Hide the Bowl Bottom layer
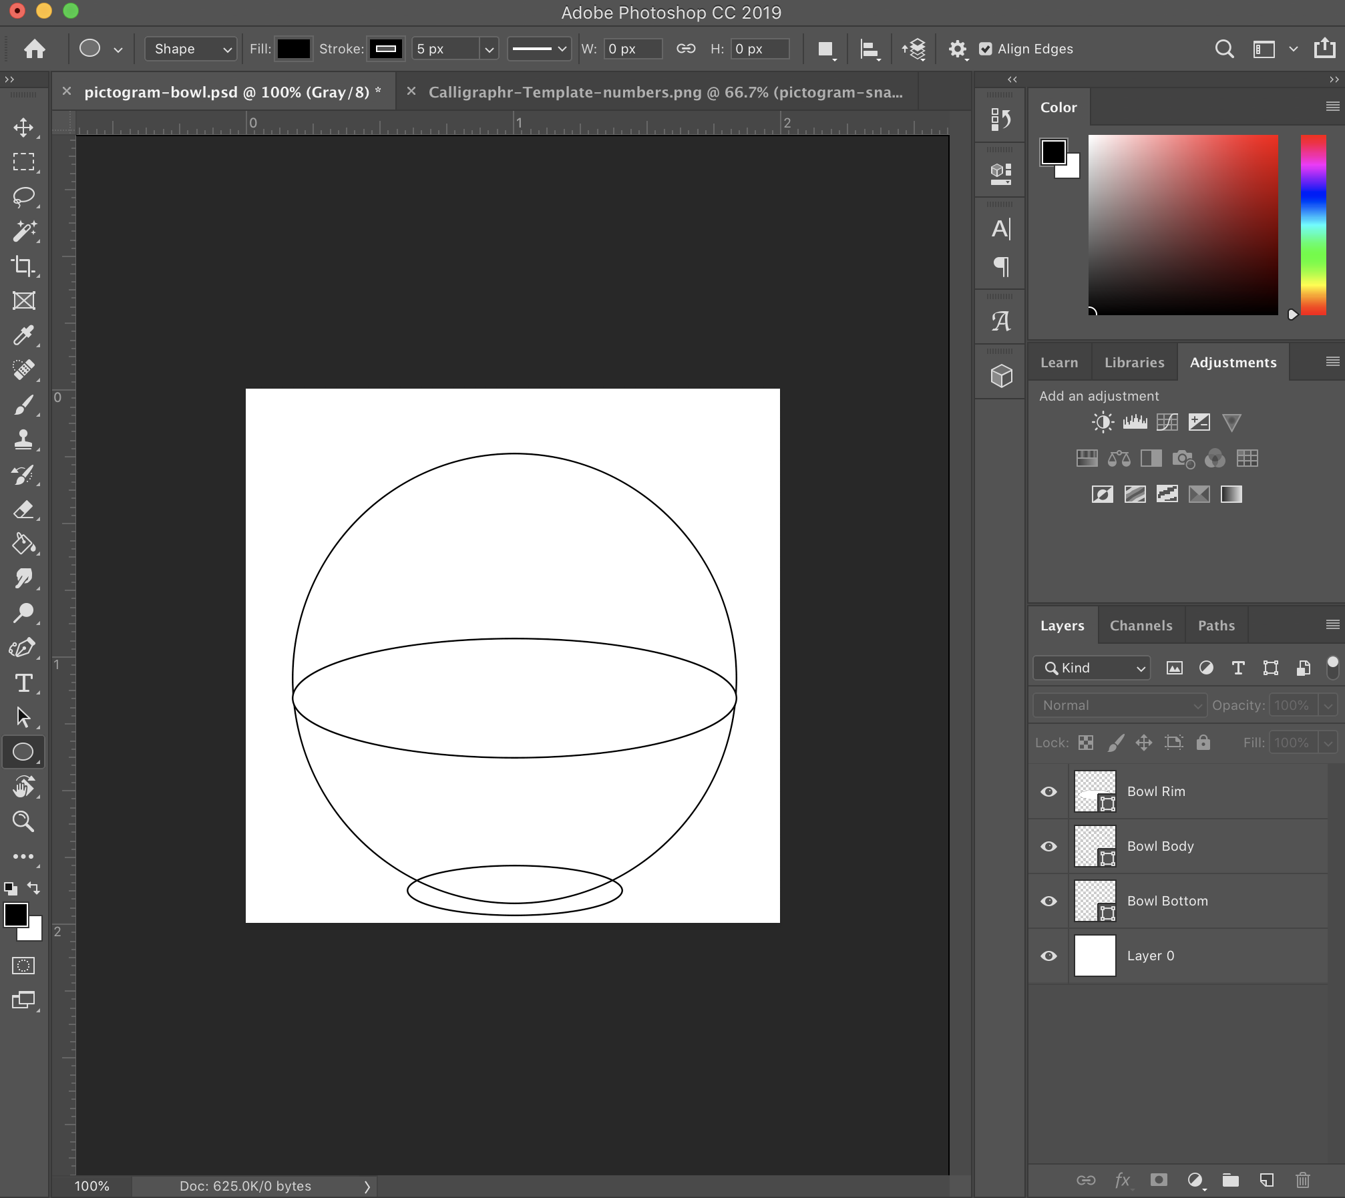 click(1048, 901)
